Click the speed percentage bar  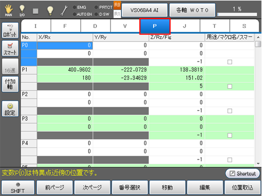pos(237,14)
